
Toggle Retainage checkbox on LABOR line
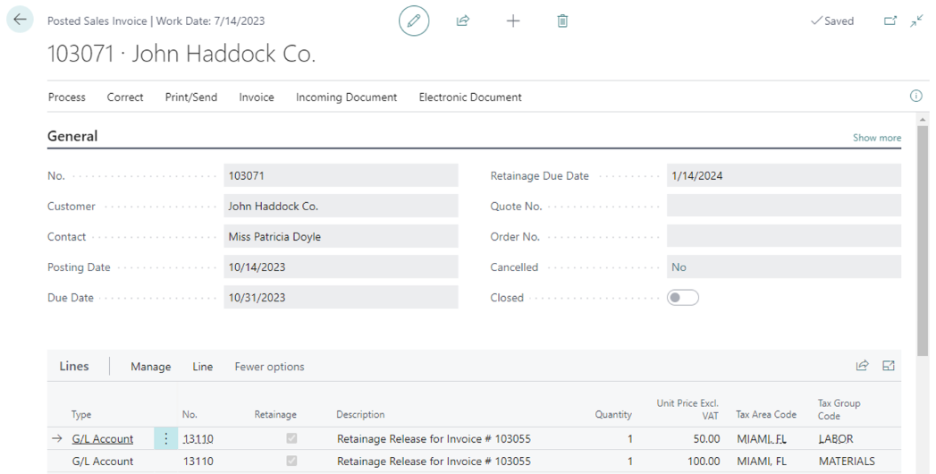291,439
